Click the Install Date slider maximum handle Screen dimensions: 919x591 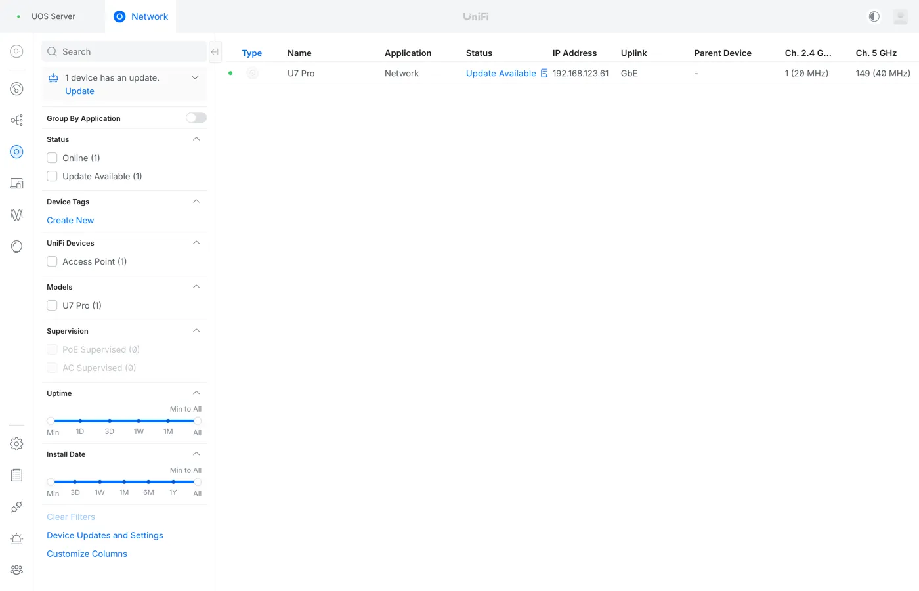pos(198,482)
